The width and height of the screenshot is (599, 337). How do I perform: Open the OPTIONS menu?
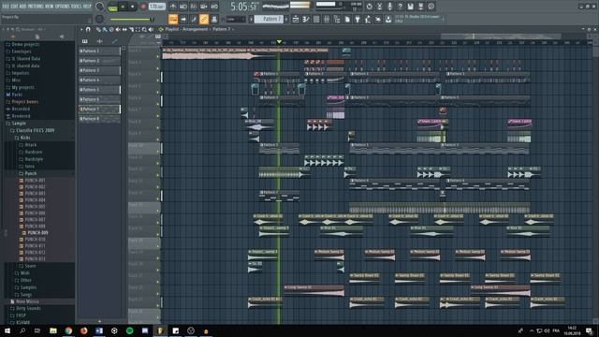(63, 7)
